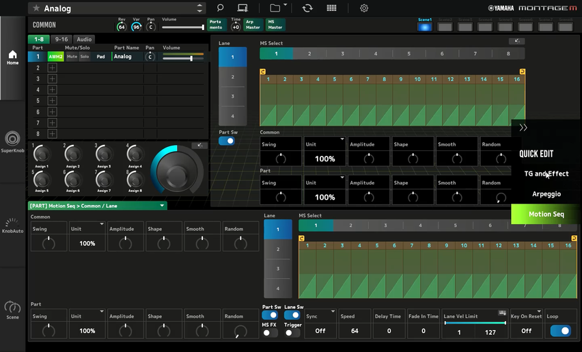The image size is (582, 352).
Task: Toggle the Loop switch
Action: pyautogui.click(x=560, y=331)
